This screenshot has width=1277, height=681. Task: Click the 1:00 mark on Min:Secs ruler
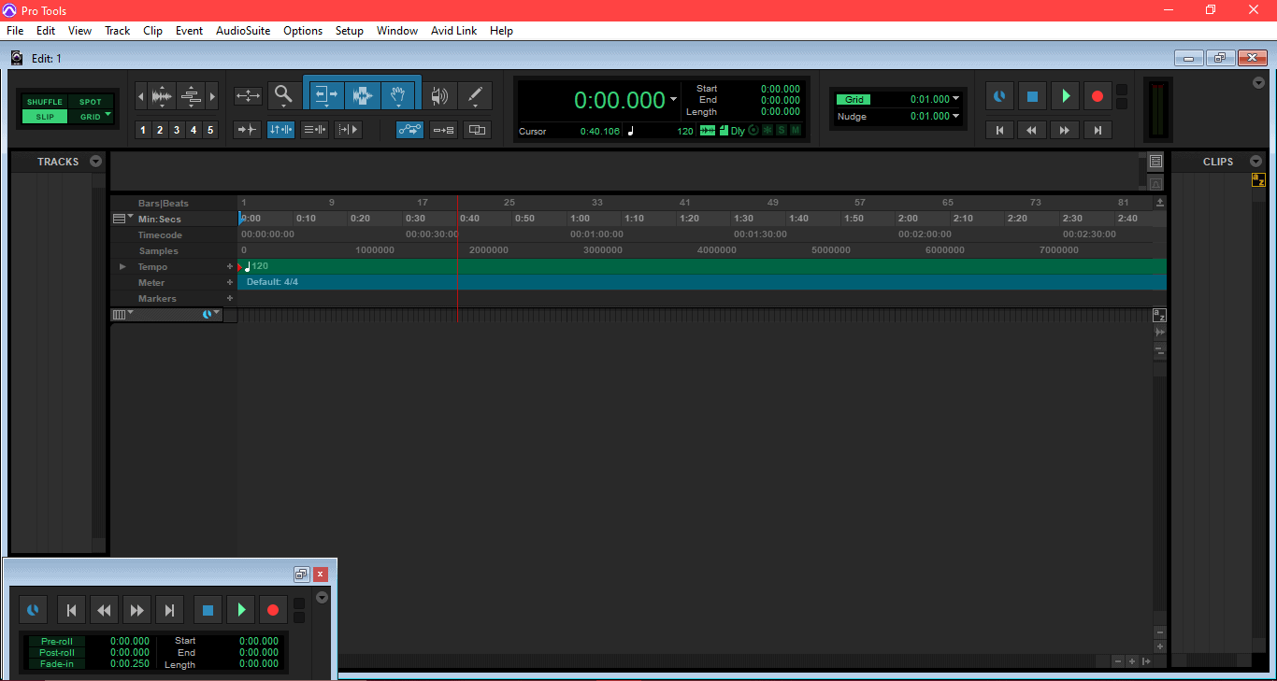(580, 219)
